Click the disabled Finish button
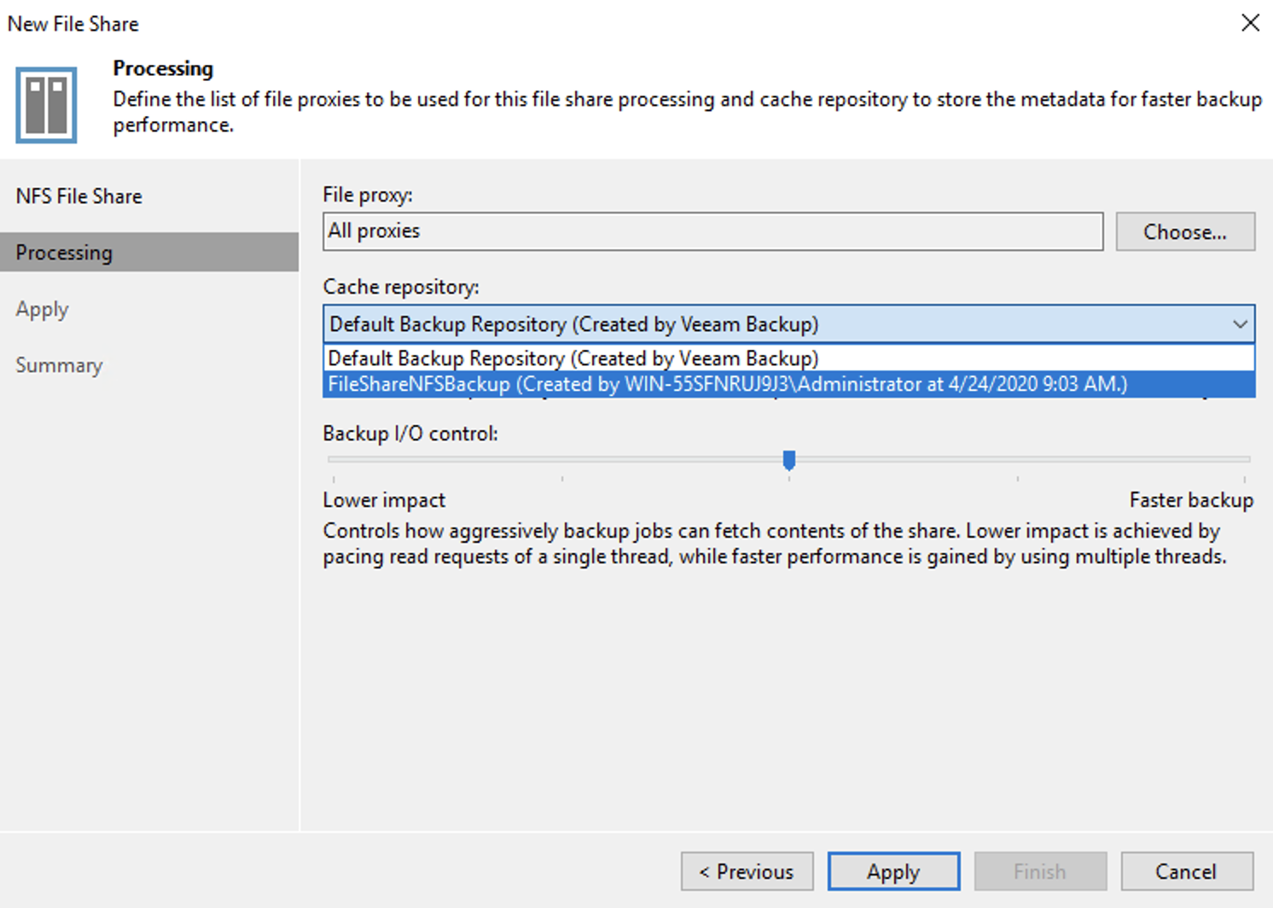Image resolution: width=1273 pixels, height=908 pixels. pyautogui.click(x=1040, y=871)
